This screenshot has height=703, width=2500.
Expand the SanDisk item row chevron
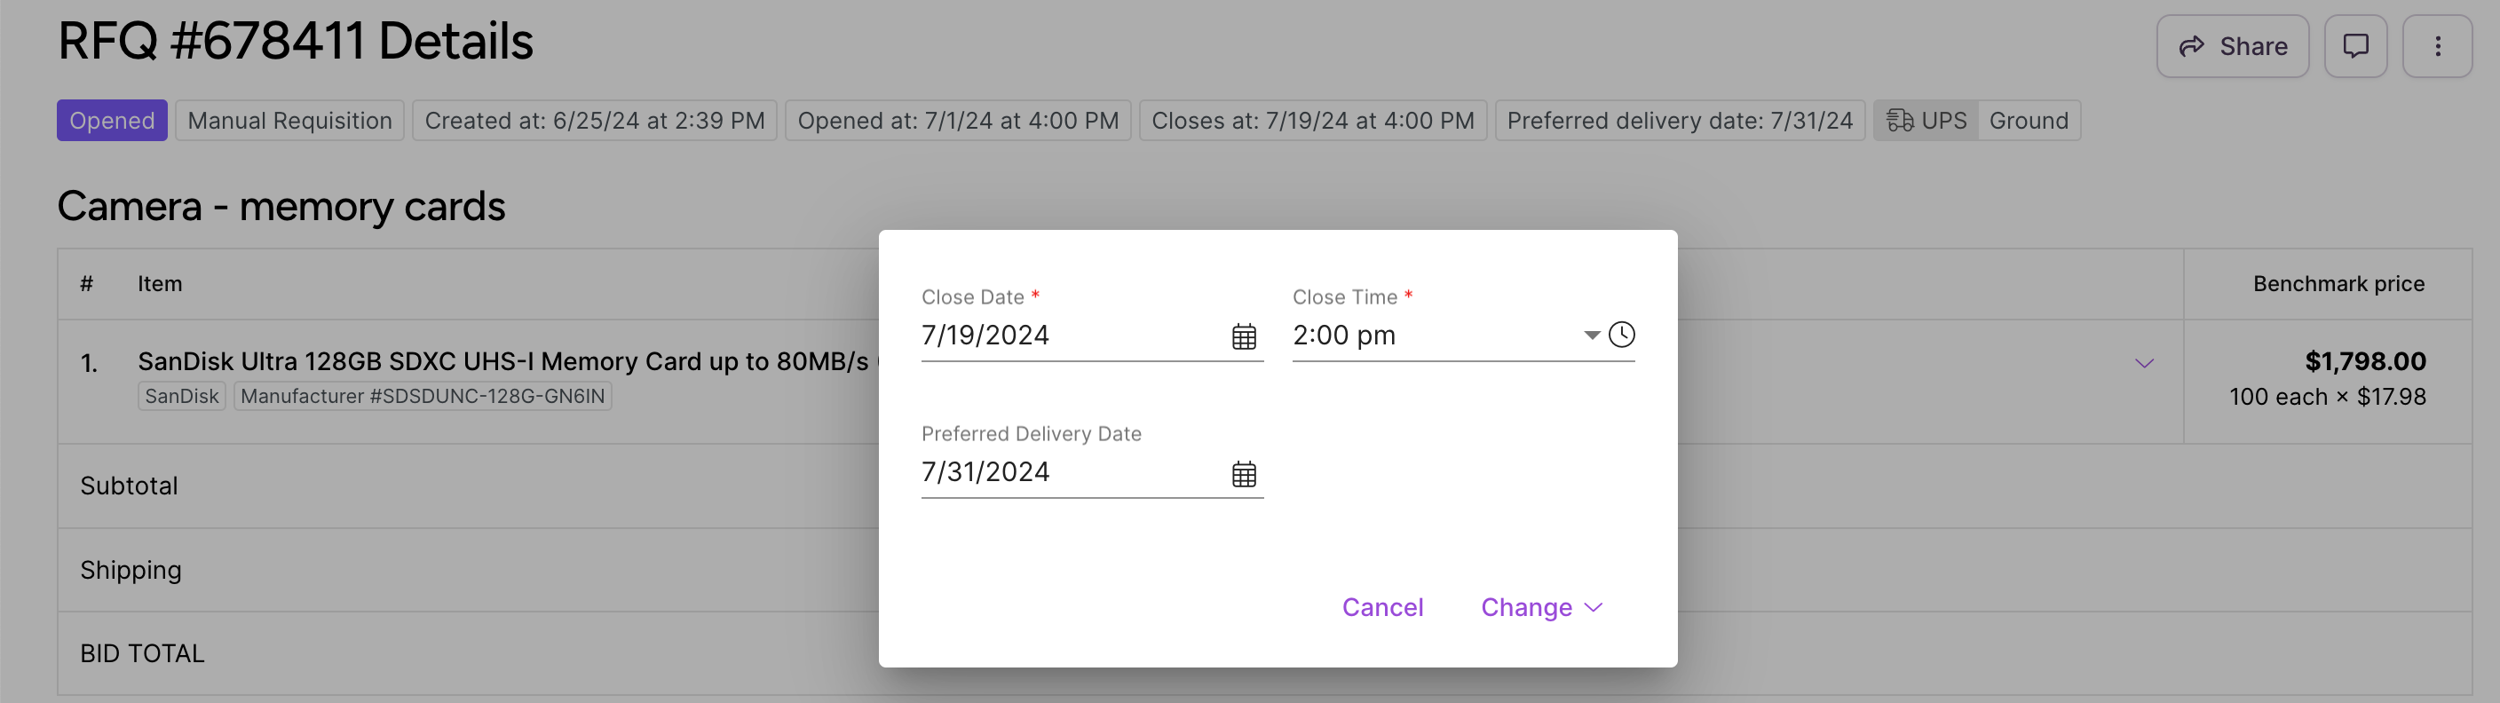[x=2144, y=363]
